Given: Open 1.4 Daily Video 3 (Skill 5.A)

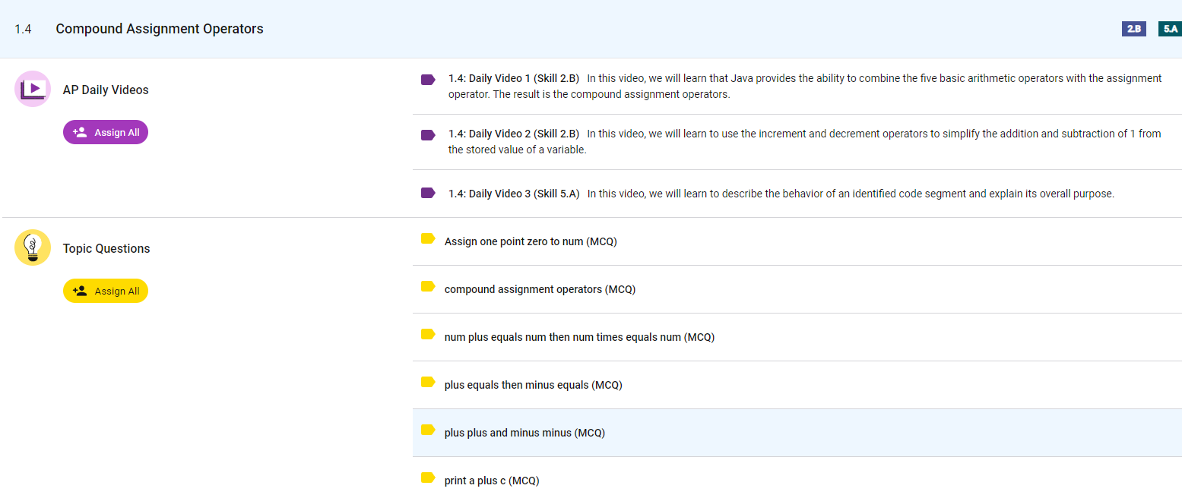Looking at the screenshot, I should click(513, 194).
